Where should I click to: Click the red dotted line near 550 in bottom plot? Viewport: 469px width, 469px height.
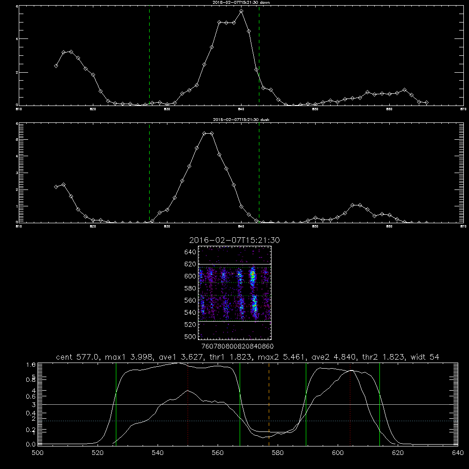[188, 404]
